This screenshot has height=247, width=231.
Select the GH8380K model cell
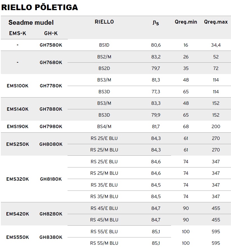point(51,237)
